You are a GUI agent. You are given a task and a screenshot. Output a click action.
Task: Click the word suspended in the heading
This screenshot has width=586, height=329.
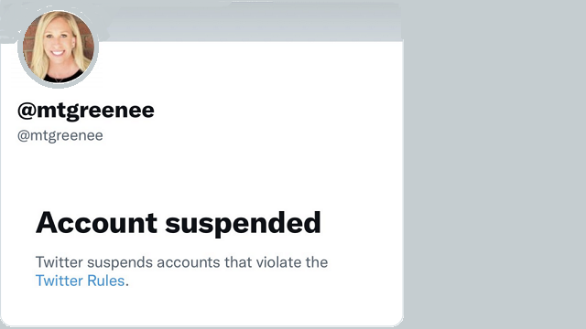(243, 223)
